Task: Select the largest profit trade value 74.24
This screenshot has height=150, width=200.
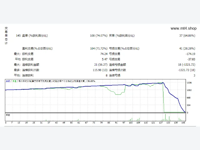Action: 104,54
